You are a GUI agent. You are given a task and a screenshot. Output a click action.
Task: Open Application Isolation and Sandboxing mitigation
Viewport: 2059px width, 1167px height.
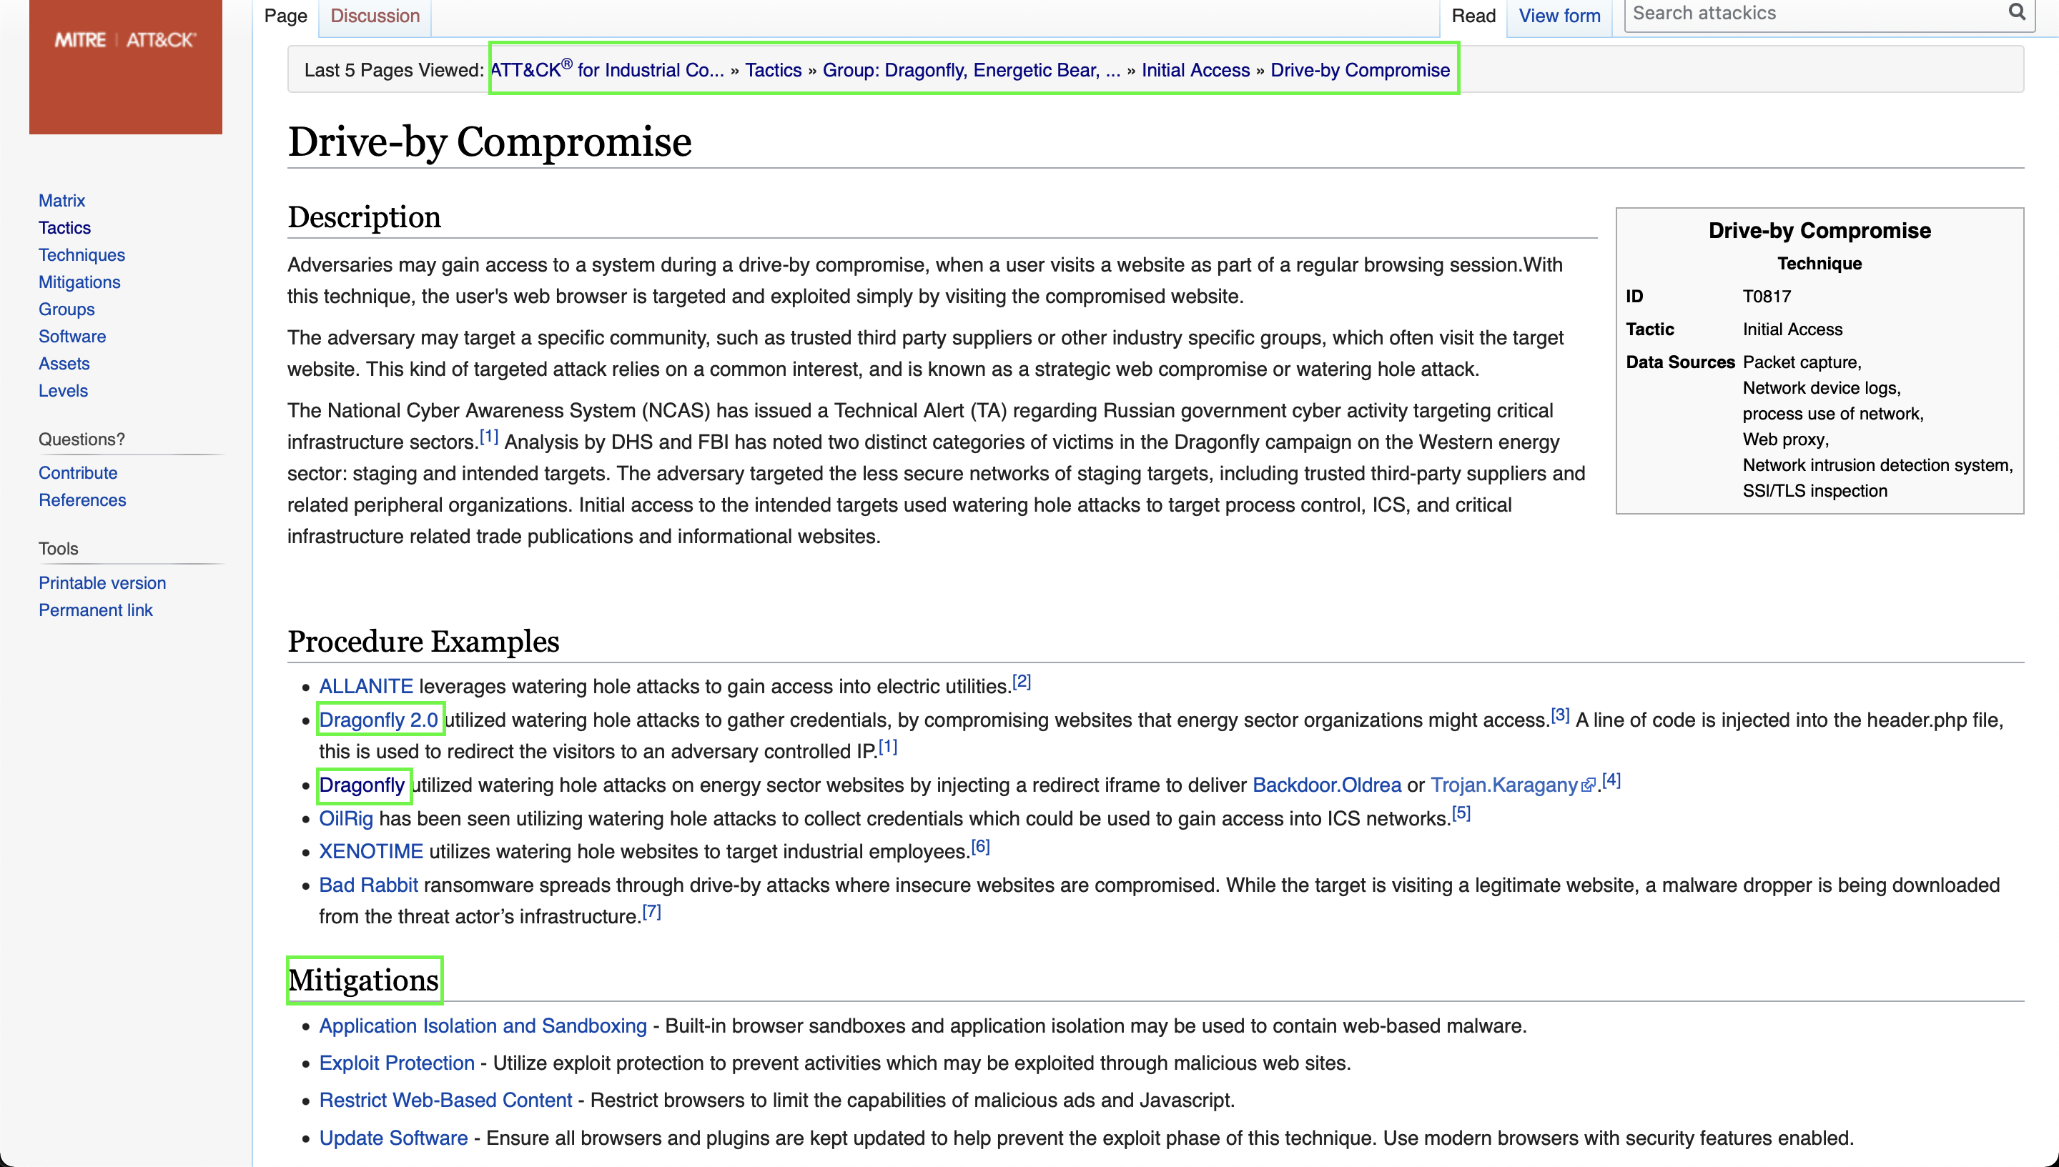tap(483, 1026)
